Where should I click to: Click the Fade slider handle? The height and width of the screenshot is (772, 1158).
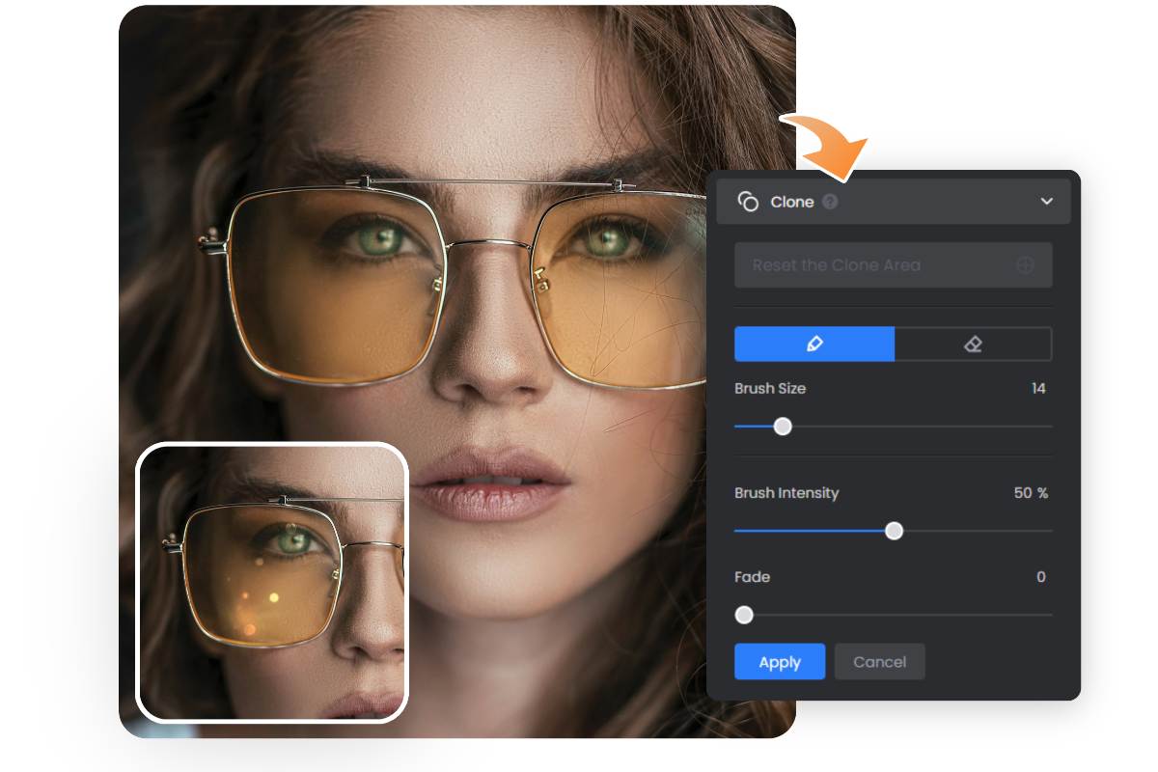pyautogui.click(x=744, y=615)
